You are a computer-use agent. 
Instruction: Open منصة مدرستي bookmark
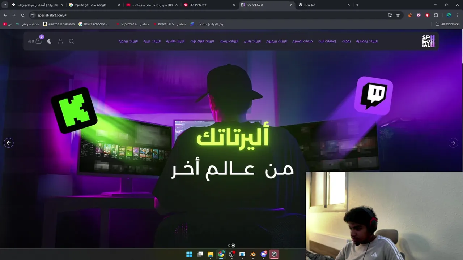pos(27,24)
